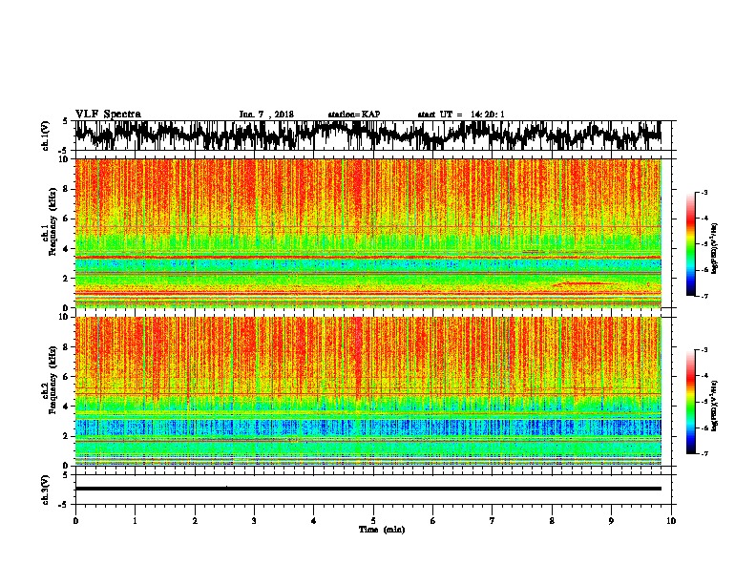
Task: Click the ch.1 color bar "-7" tick label
Action: pos(703,296)
